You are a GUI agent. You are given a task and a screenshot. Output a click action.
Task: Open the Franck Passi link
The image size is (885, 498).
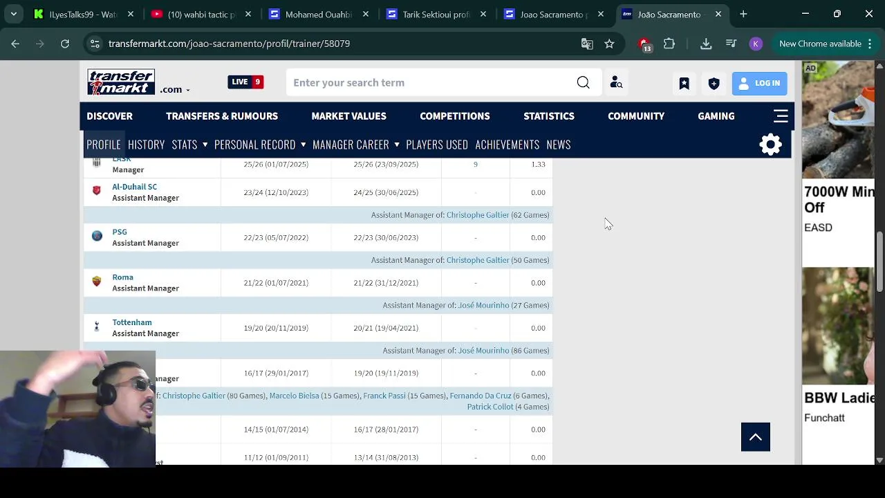tap(384, 396)
